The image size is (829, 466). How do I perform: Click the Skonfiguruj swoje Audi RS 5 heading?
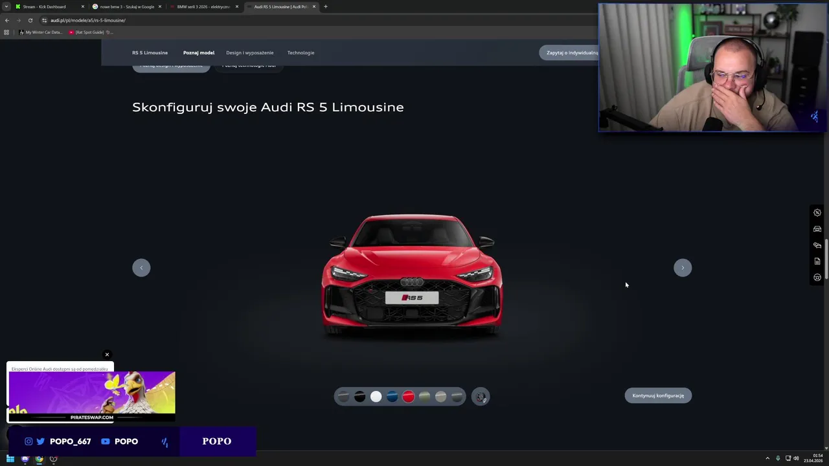tap(268, 107)
